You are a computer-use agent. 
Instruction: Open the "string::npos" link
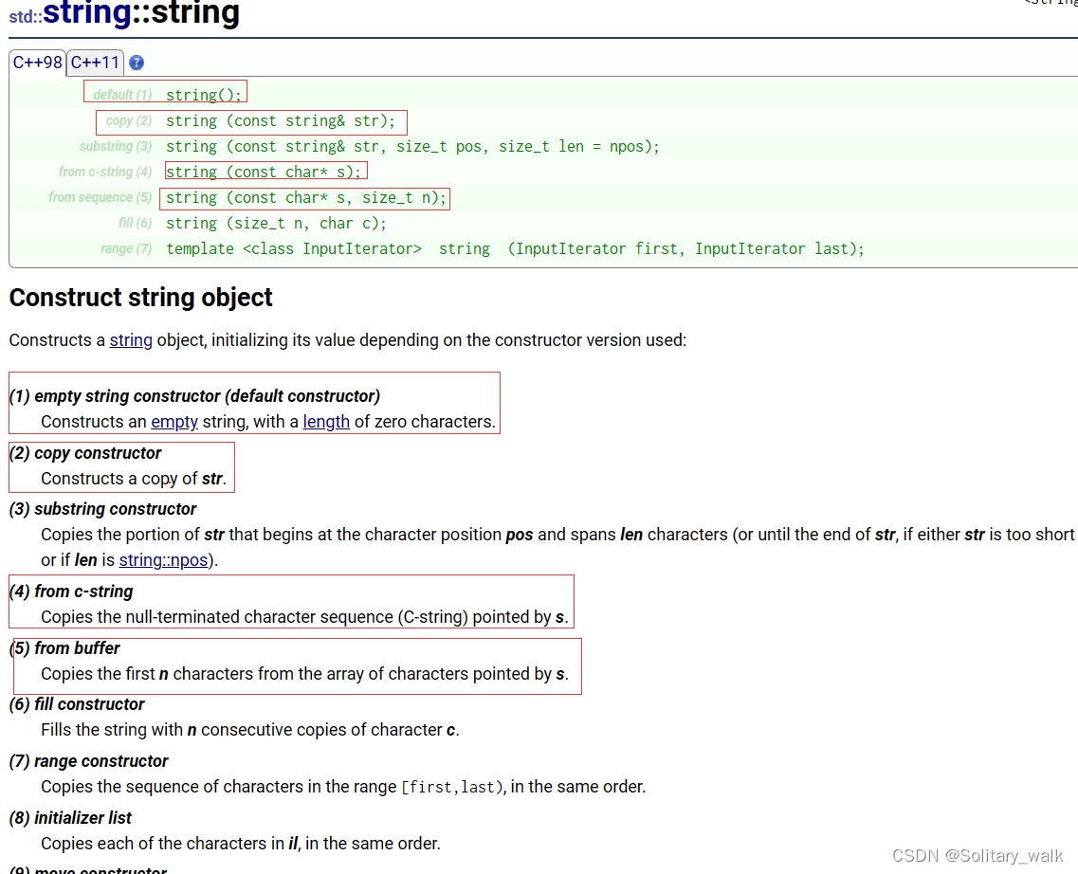click(163, 560)
